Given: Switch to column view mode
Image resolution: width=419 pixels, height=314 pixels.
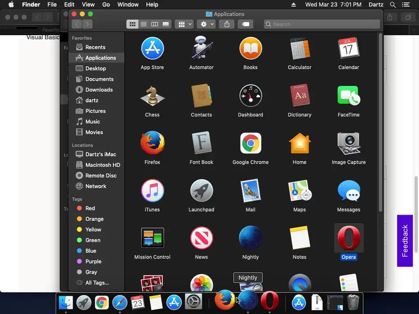Looking at the screenshot, I should pyautogui.click(x=154, y=24).
